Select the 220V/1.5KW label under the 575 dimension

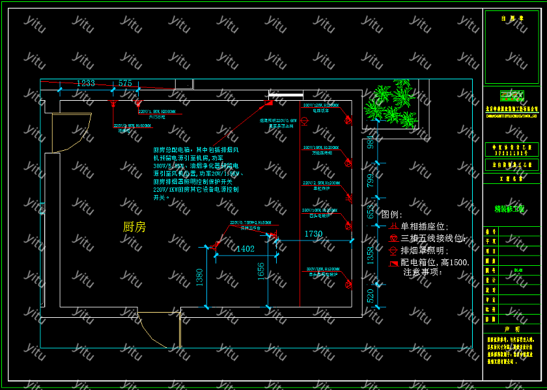coord(157,114)
